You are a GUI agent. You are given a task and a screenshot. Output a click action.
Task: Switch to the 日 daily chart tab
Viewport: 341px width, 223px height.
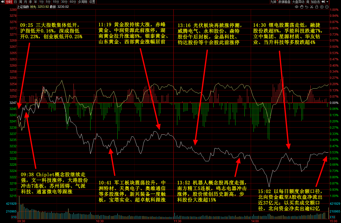(x=15, y=2)
